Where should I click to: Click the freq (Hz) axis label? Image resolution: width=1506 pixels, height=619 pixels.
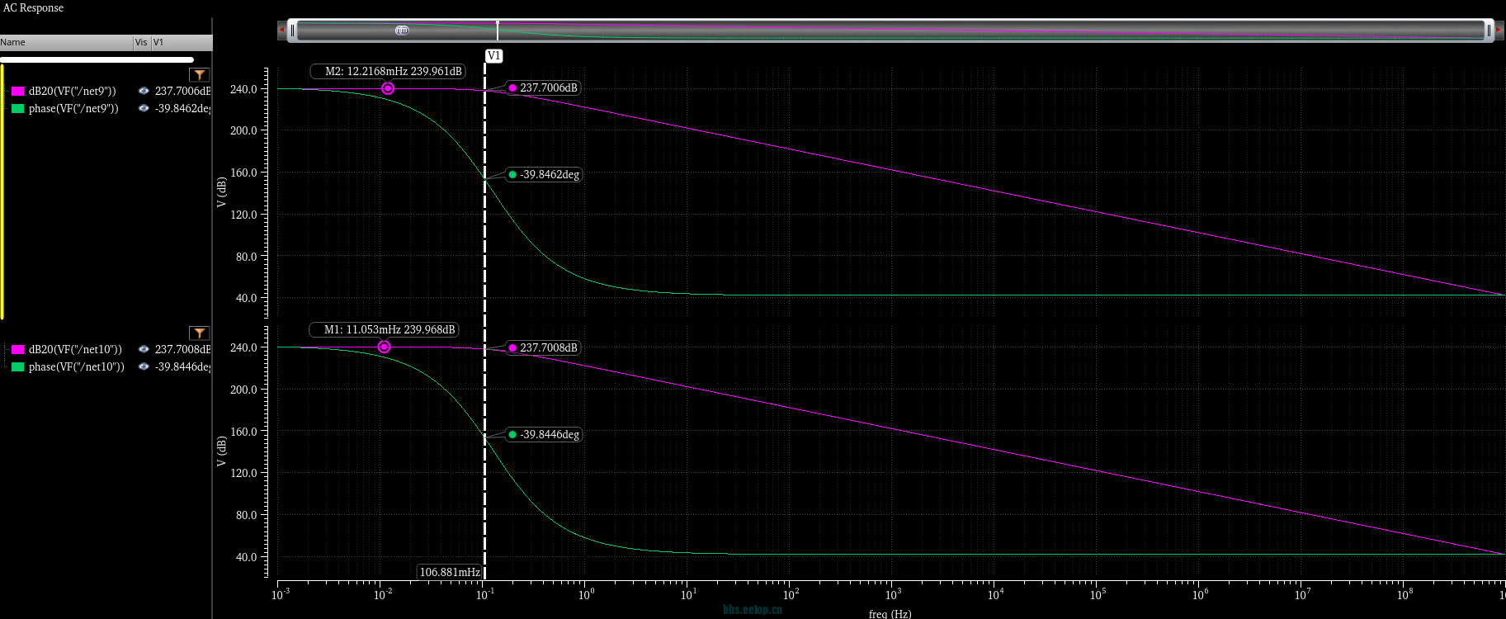pyautogui.click(x=890, y=613)
